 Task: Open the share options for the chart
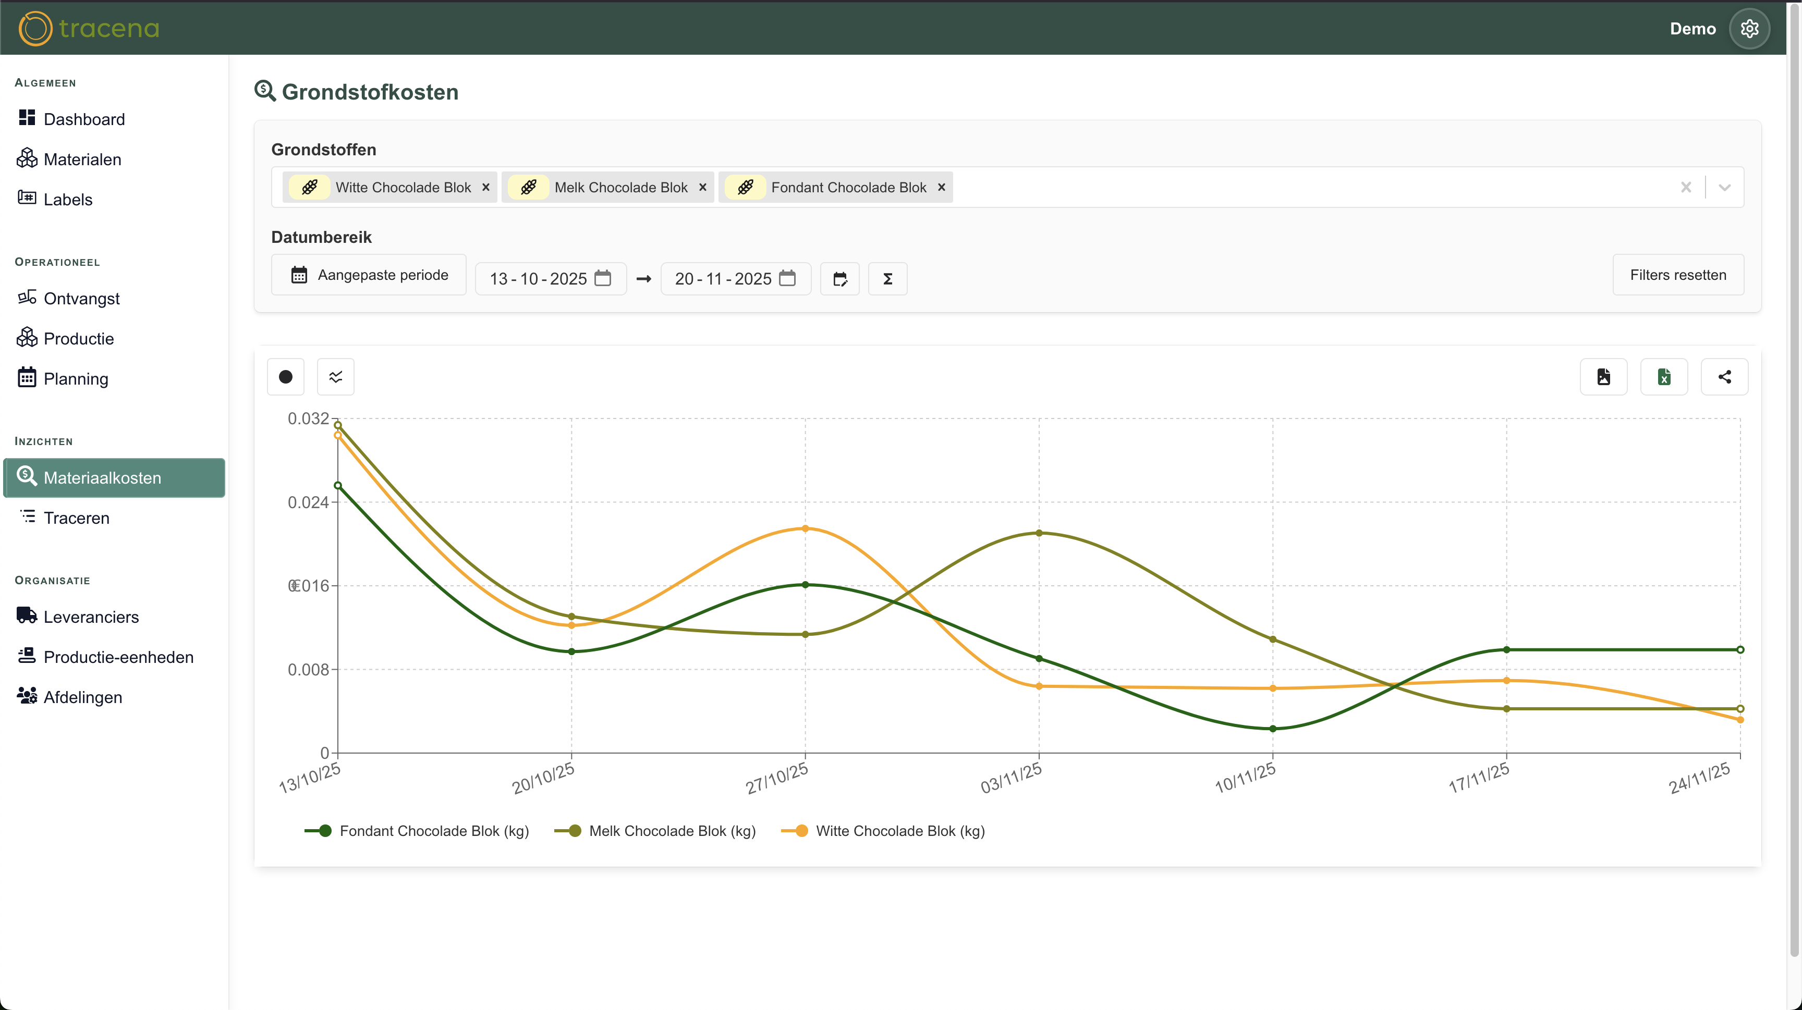[x=1724, y=377]
